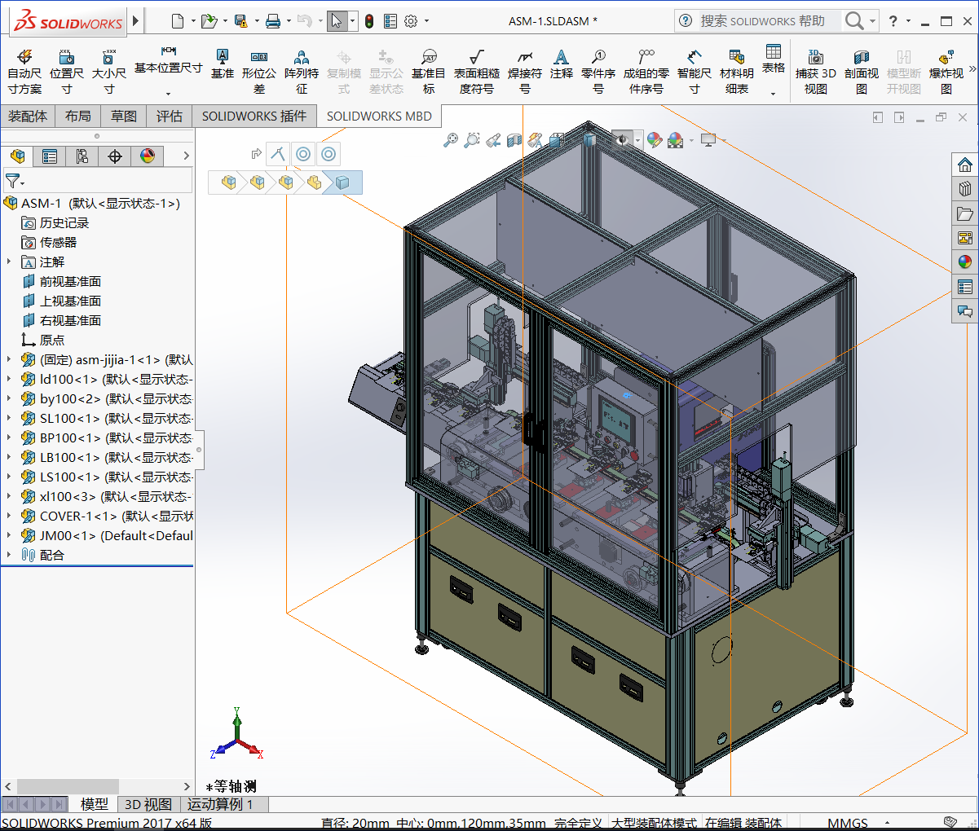Click MMGS unit system in status bar

[848, 823]
